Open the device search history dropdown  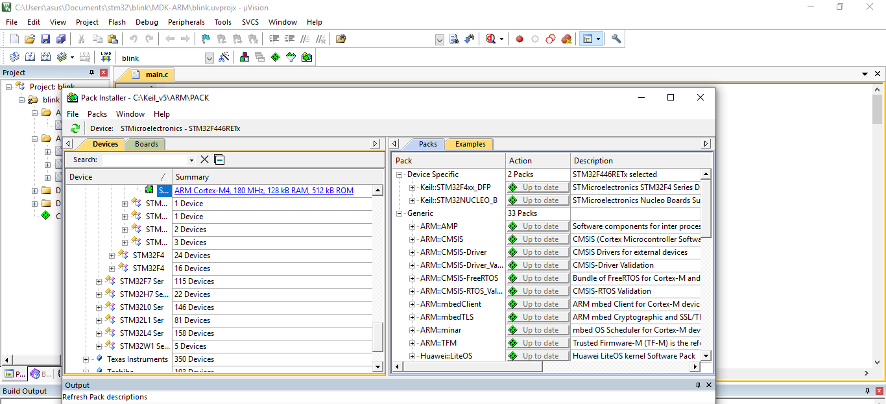[191, 160]
